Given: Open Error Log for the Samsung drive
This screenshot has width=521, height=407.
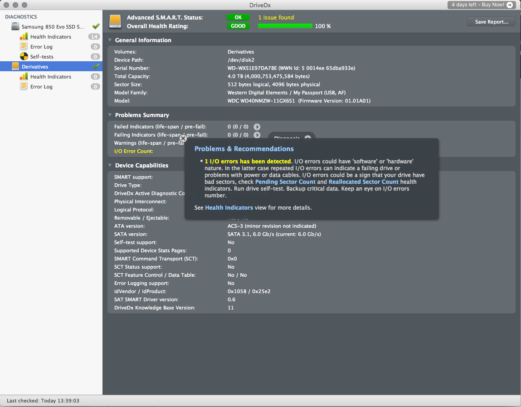Looking at the screenshot, I should (x=51, y=47).
